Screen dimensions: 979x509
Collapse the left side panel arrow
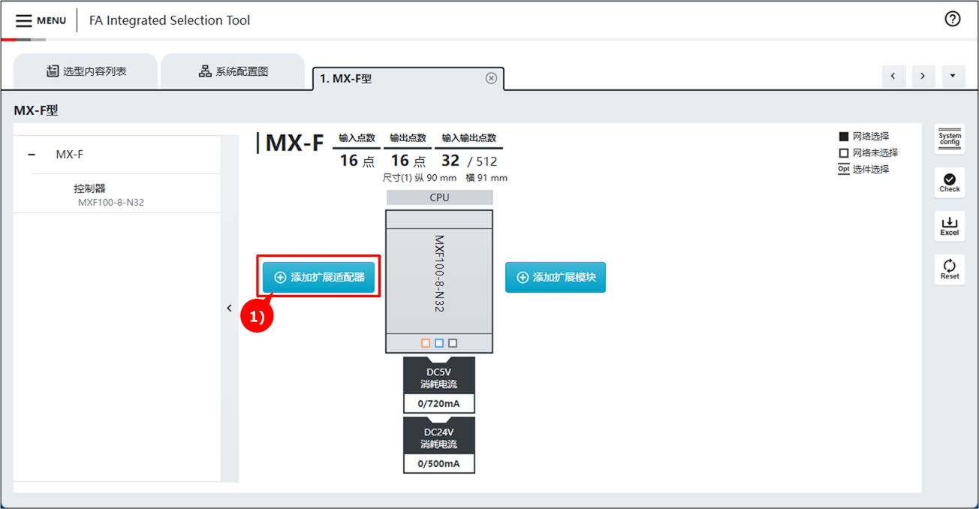230,308
